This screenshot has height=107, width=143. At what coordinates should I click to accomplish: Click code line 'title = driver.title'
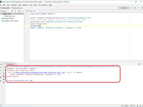tap(39, 24)
